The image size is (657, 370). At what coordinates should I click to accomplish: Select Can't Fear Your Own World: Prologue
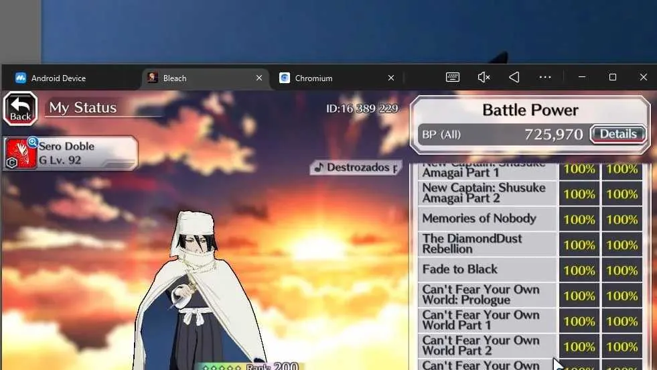487,295
